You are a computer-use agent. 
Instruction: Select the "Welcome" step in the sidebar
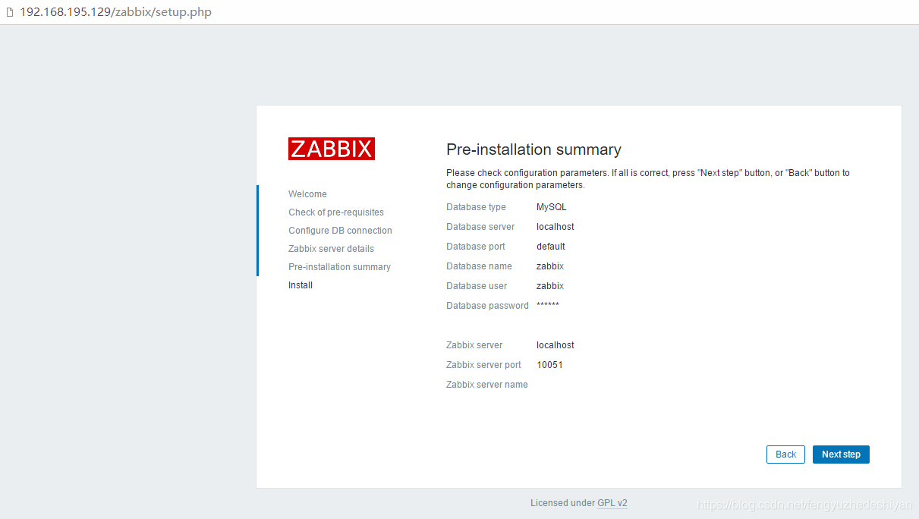(307, 193)
